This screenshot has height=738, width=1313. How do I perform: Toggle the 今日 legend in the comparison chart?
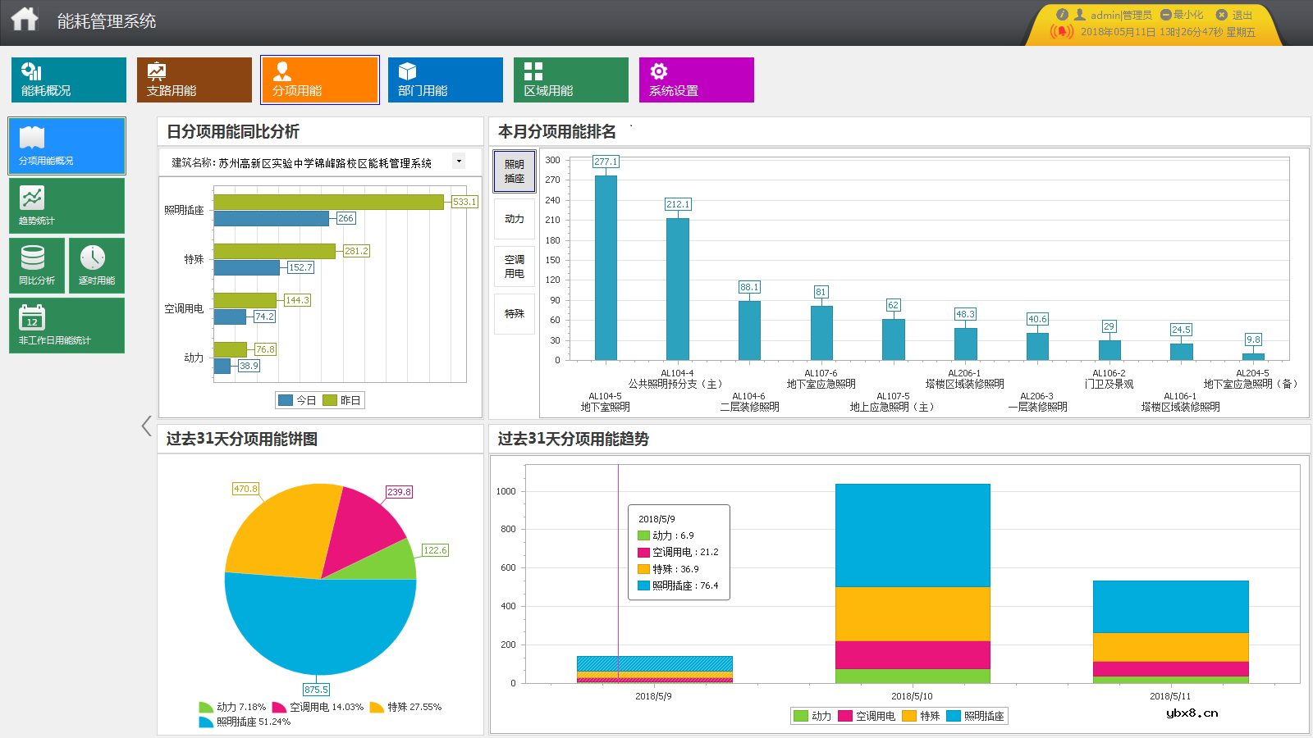[x=295, y=400]
